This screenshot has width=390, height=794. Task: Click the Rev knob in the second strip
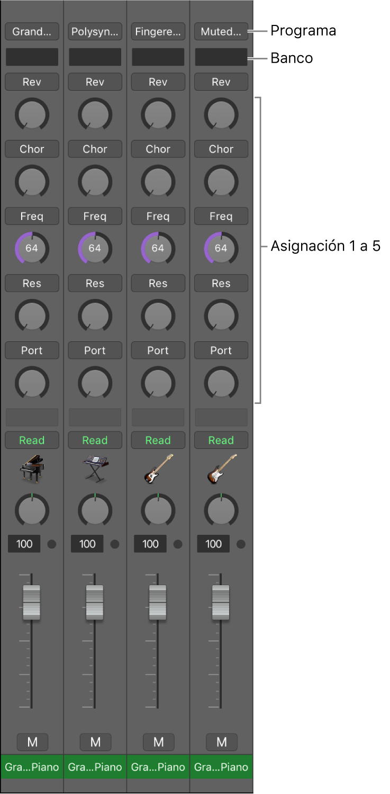tap(95, 114)
